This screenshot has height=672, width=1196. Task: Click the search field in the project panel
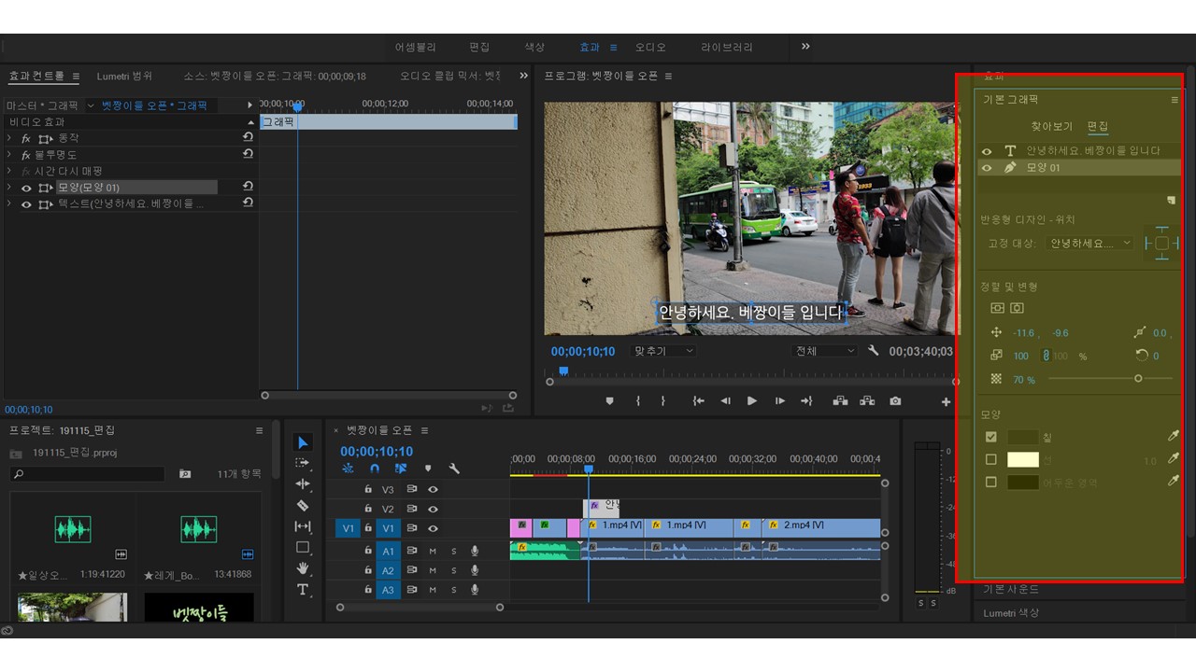point(89,474)
